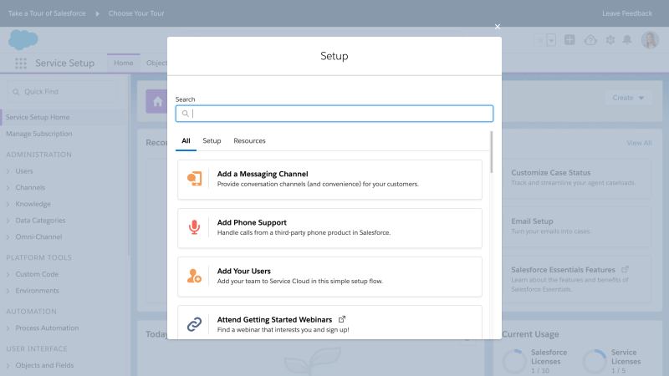Screen dimensions: 669x376
Task: Open the App Launcher dots icon
Action: coord(20,64)
